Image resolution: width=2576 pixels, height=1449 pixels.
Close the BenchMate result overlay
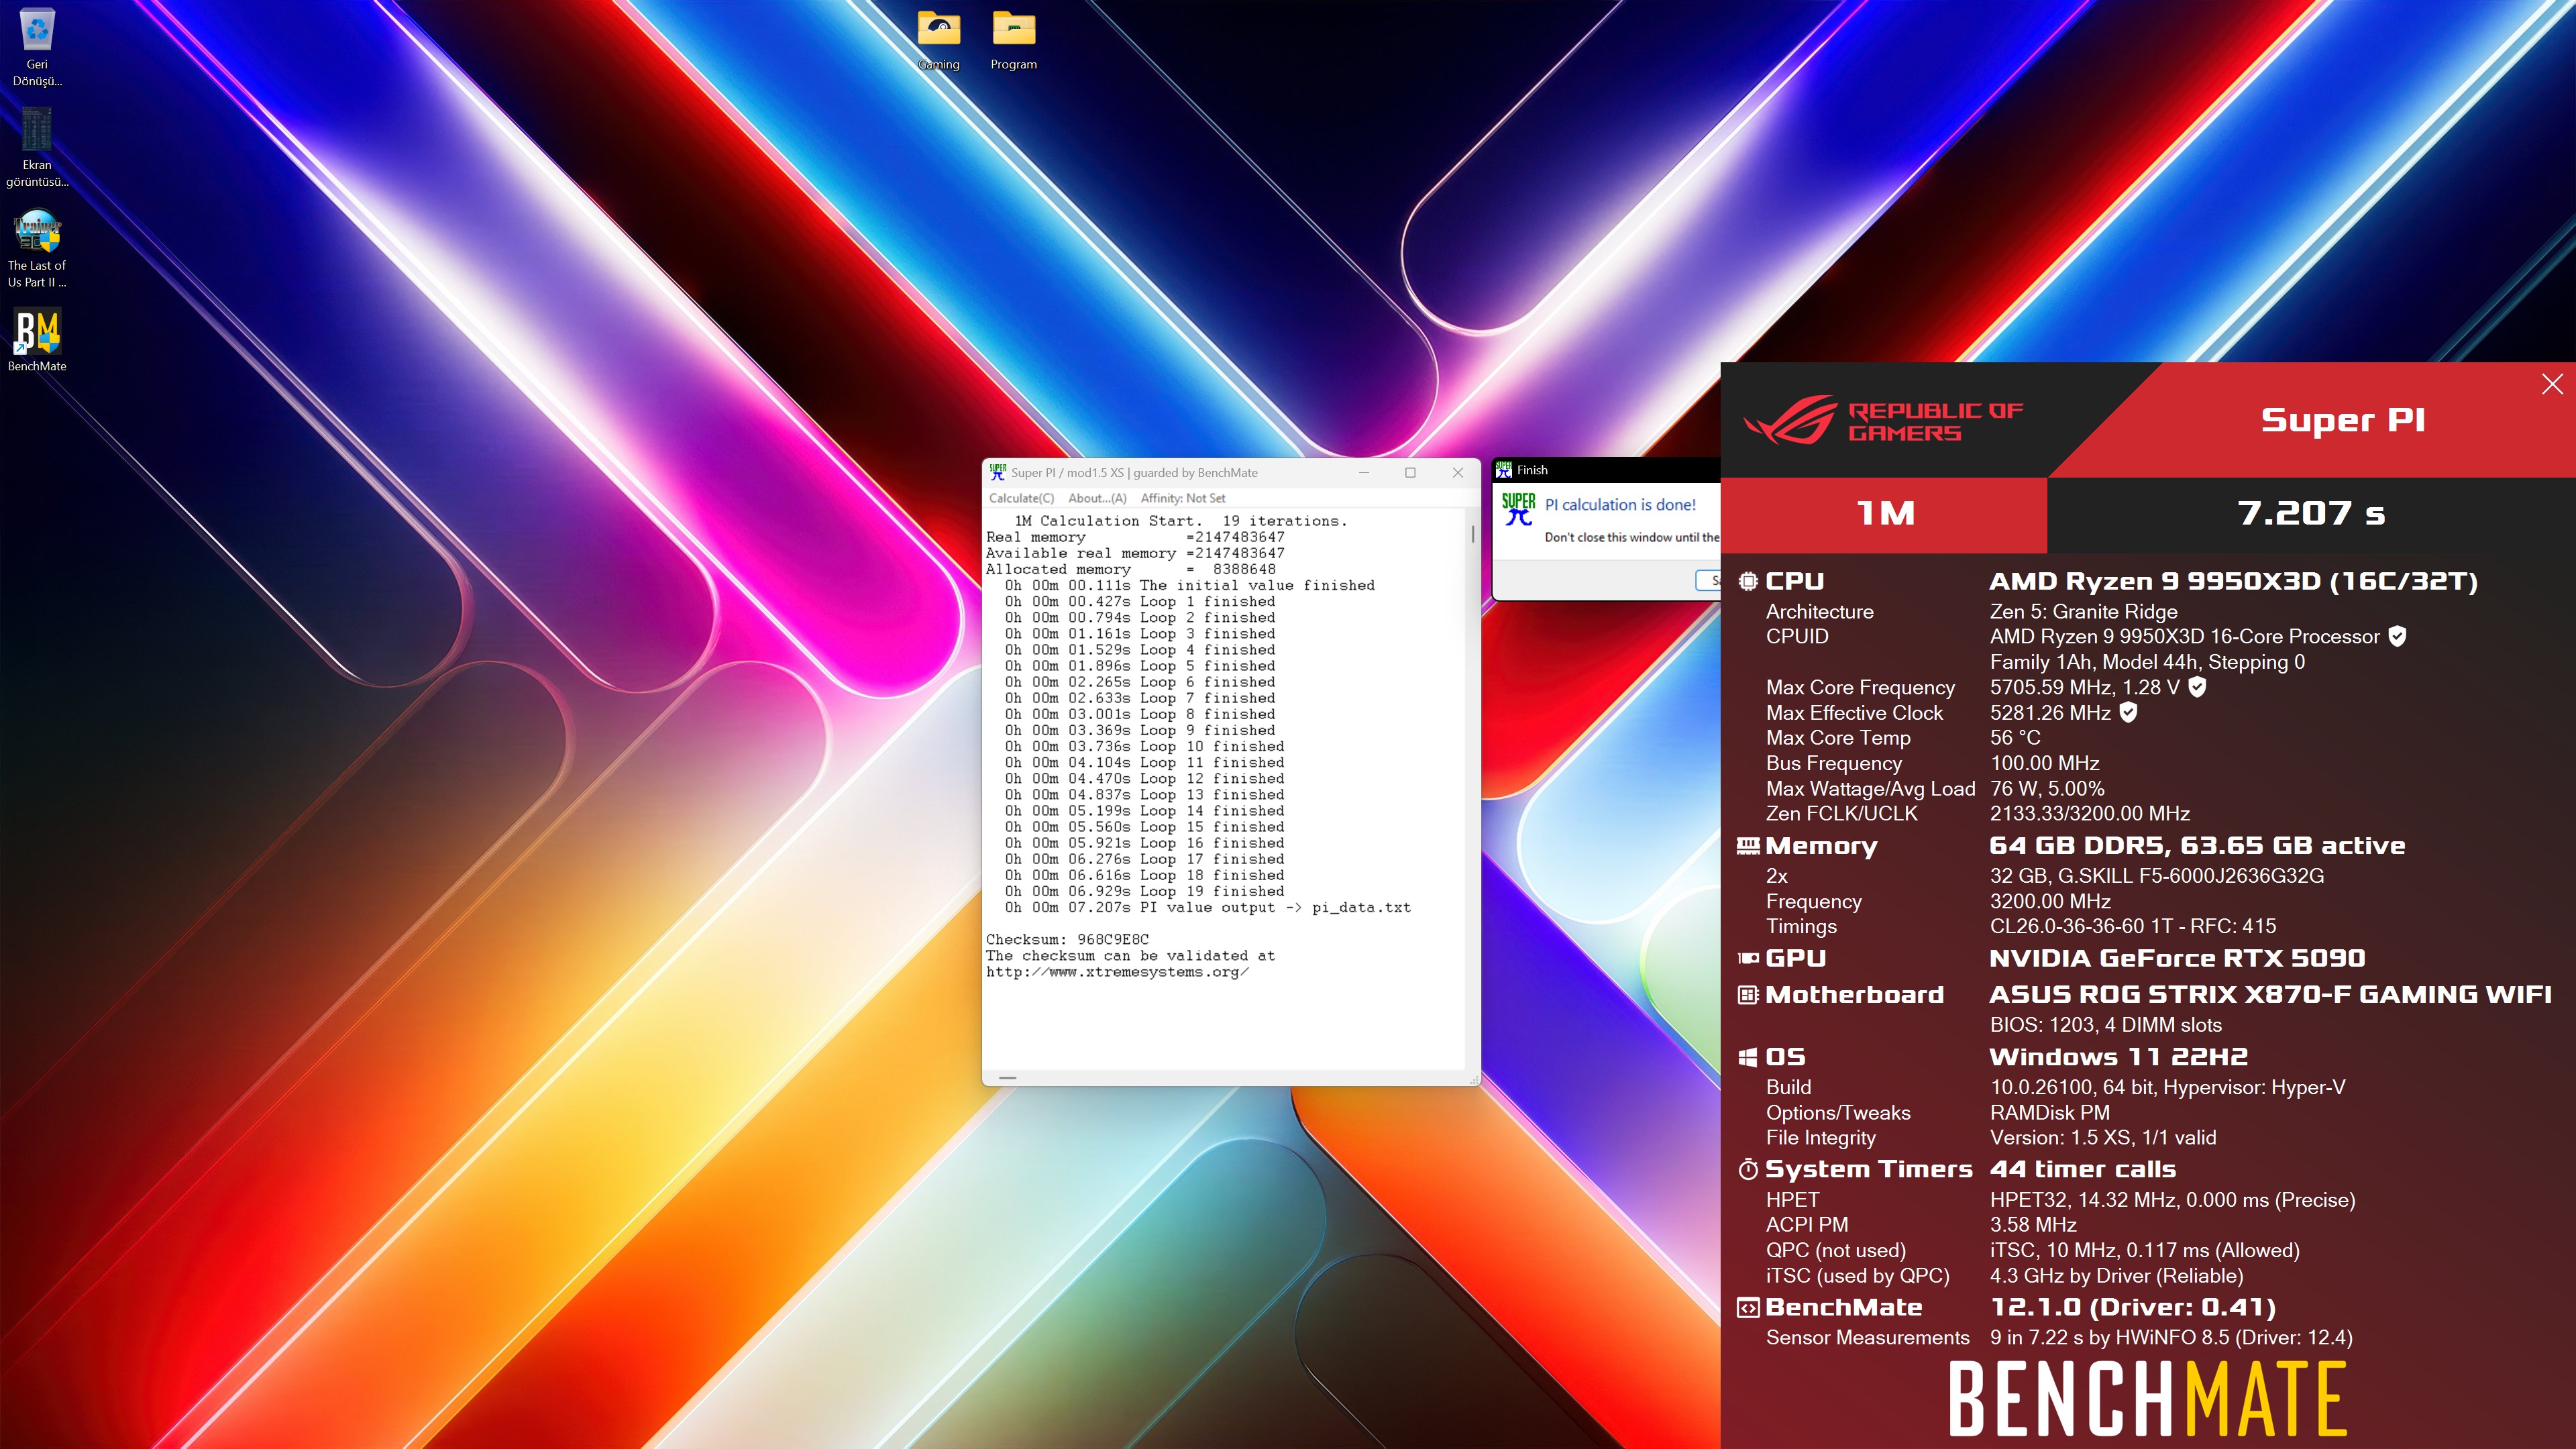[x=2551, y=384]
